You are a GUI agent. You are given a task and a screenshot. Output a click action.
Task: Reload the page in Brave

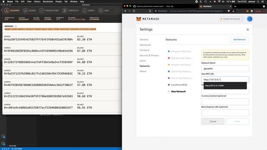[134, 11]
